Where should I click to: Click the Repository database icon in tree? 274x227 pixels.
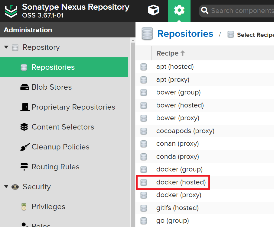pyautogui.click(x=15, y=48)
